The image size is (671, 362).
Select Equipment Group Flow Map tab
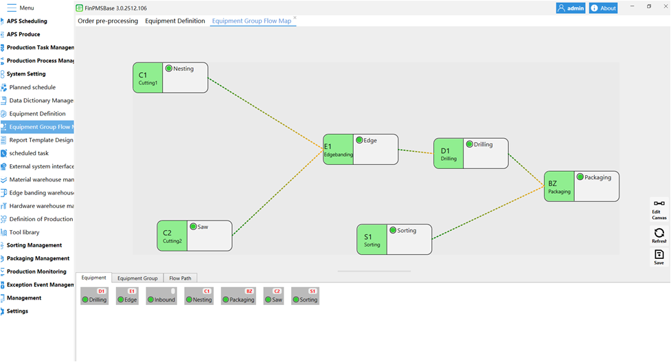coord(251,21)
